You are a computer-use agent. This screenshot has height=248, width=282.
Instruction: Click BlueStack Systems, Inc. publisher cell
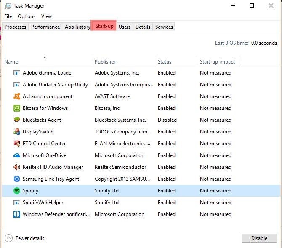(x=120, y=120)
